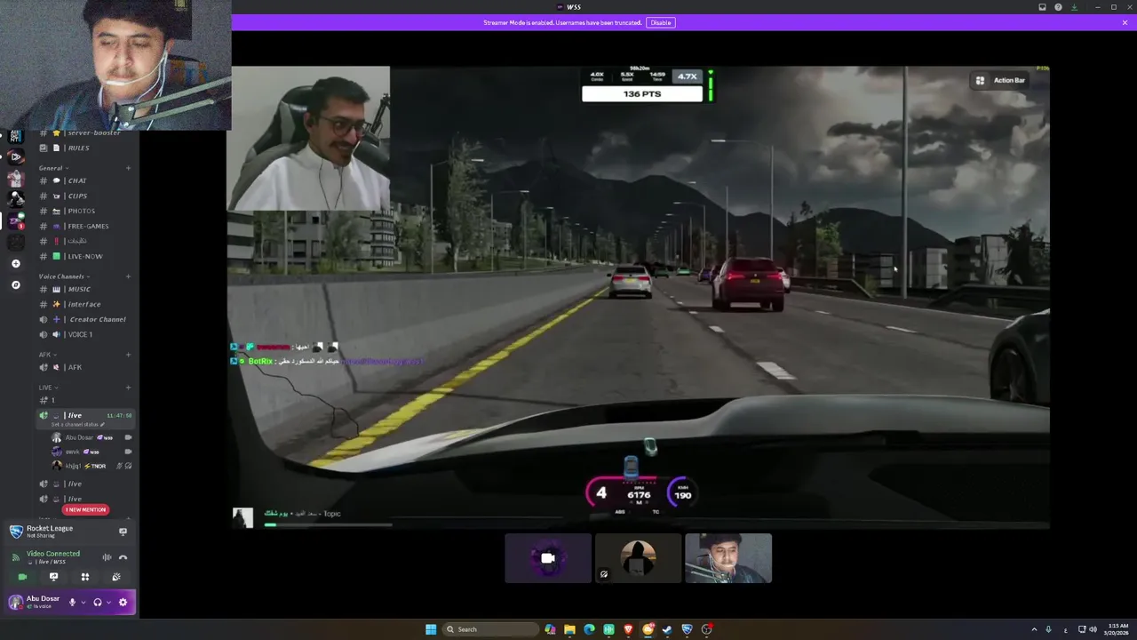Open Discord inbox icon in title bar

point(1042,7)
